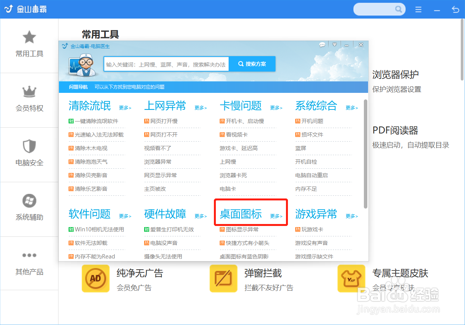
Task: Click the main window search magnifier icon
Action: click(398, 9)
